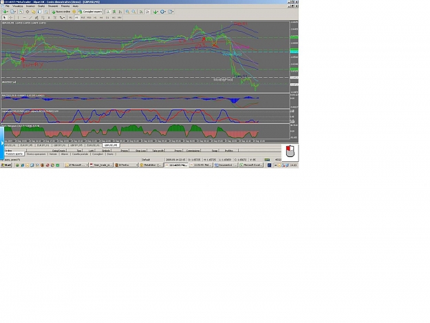The height and width of the screenshot is (323, 430).
Task: Switch to Posizioni aperte tab
Action: pos(14,154)
